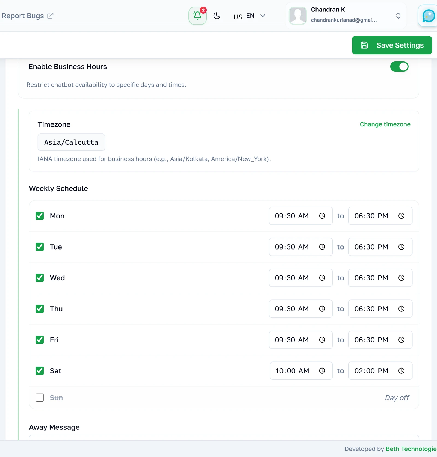Open the notifications bell
This screenshot has width=437, height=457.
(x=197, y=16)
